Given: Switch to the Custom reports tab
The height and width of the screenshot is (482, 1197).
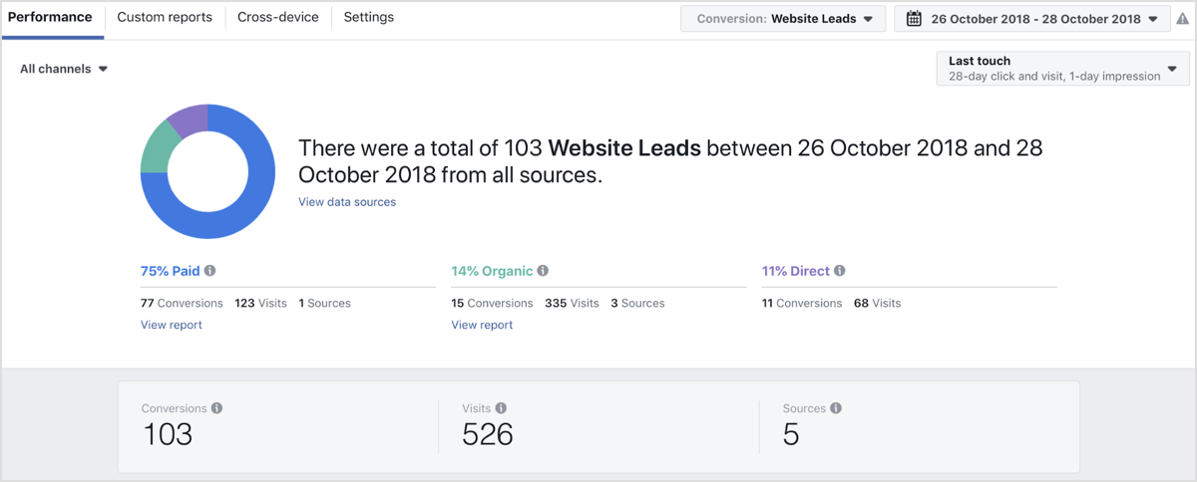Looking at the screenshot, I should (x=165, y=18).
